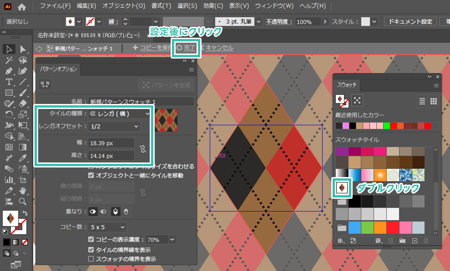Enable スウォッチの境界を表示 checkbox
This screenshot has width=450, height=271.
pos(91,259)
